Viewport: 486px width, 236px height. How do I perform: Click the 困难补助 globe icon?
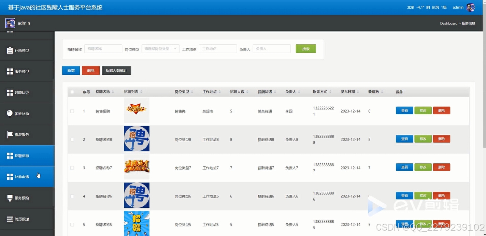click(9, 113)
